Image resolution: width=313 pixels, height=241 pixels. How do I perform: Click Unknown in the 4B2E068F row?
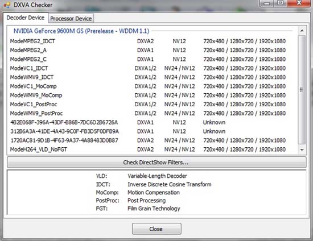(x=214, y=122)
